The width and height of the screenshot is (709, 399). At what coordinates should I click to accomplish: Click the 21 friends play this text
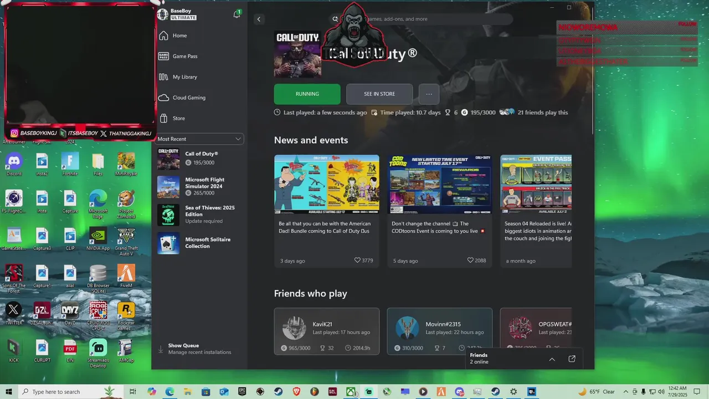[x=542, y=112]
